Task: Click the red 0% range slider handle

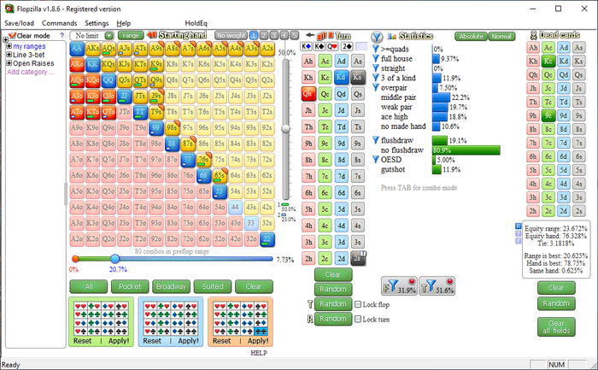Action: (75, 259)
